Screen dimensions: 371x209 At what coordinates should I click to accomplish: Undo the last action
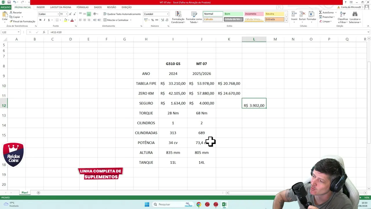(14, 2)
